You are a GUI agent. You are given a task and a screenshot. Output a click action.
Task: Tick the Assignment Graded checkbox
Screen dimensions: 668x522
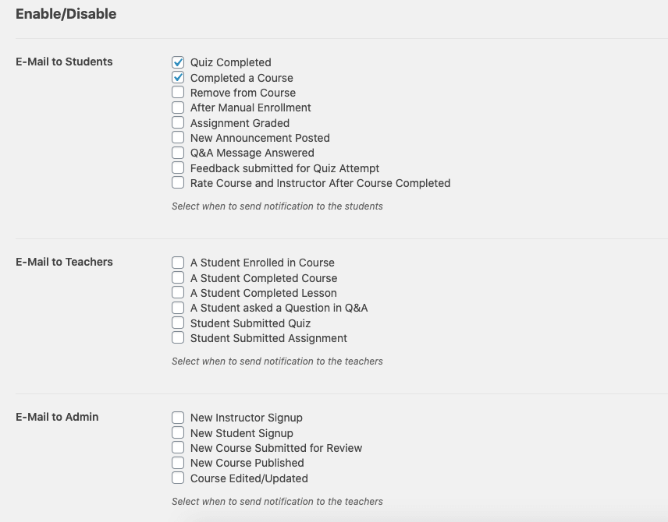tap(178, 122)
